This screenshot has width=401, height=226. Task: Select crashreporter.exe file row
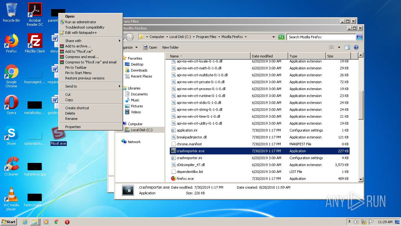259,151
